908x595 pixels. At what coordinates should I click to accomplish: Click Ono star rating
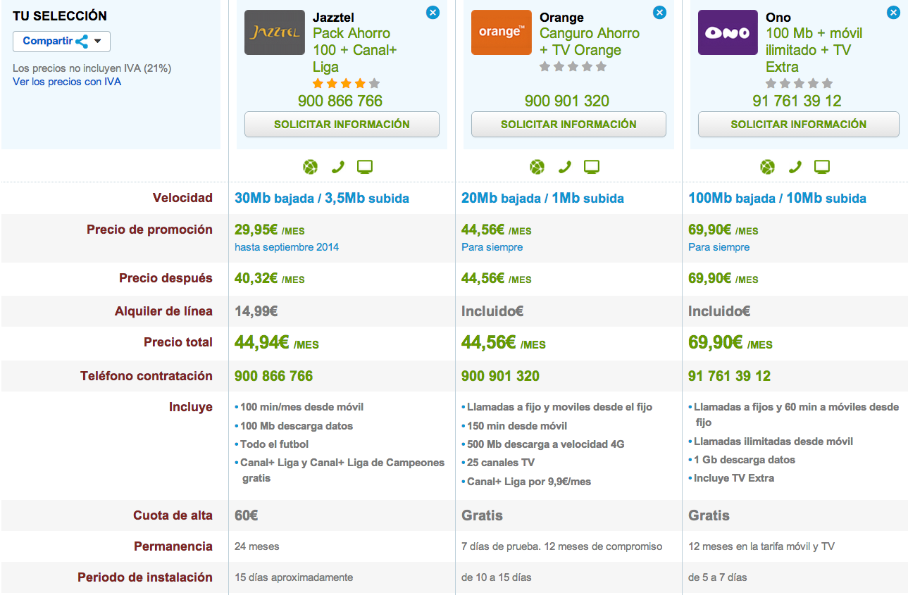coord(800,83)
